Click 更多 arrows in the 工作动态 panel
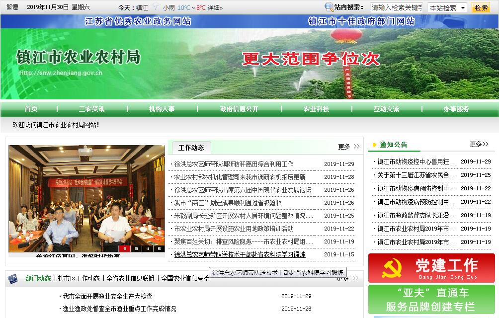499x318 pixels. pos(349,147)
